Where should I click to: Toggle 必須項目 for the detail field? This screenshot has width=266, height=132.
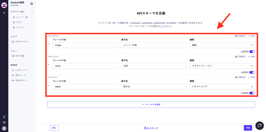point(252,93)
